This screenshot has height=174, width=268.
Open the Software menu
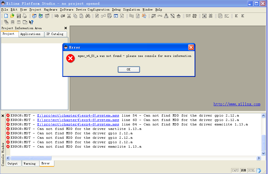(x=67, y=10)
